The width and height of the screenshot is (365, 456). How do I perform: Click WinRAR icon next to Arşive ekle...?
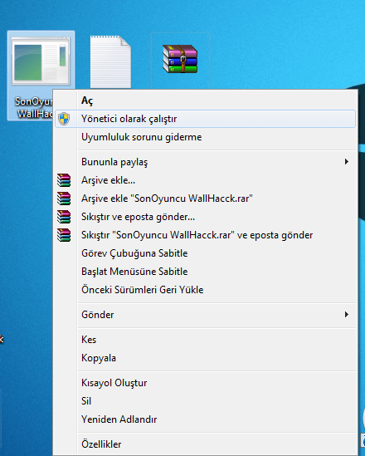point(64,180)
